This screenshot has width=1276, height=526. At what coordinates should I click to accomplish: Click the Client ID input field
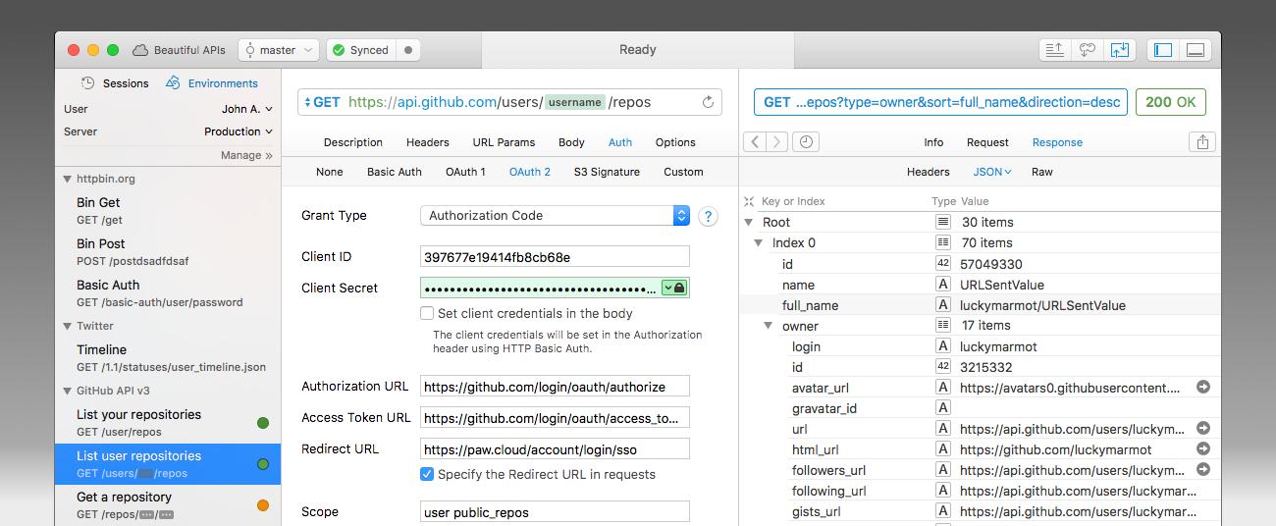click(x=555, y=257)
